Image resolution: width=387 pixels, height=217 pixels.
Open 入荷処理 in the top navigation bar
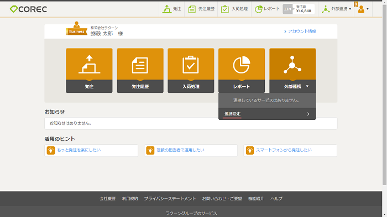[234, 9]
